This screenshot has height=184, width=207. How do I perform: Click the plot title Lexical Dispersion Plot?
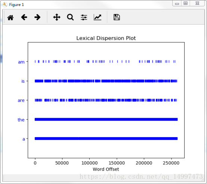[x=106, y=38]
